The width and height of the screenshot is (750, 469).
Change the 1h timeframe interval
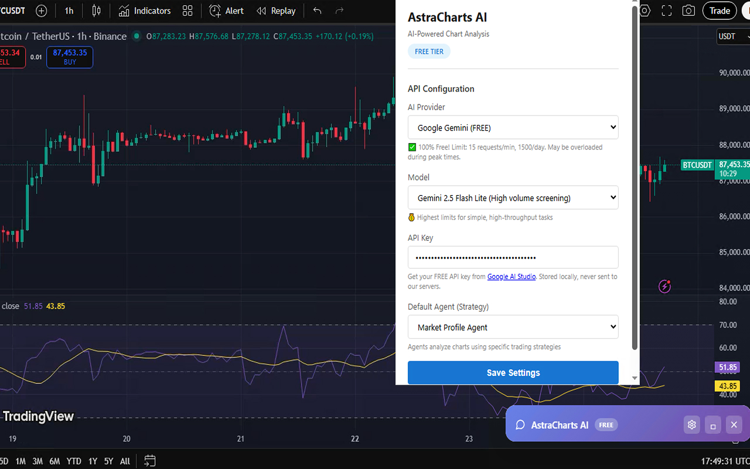(69, 11)
